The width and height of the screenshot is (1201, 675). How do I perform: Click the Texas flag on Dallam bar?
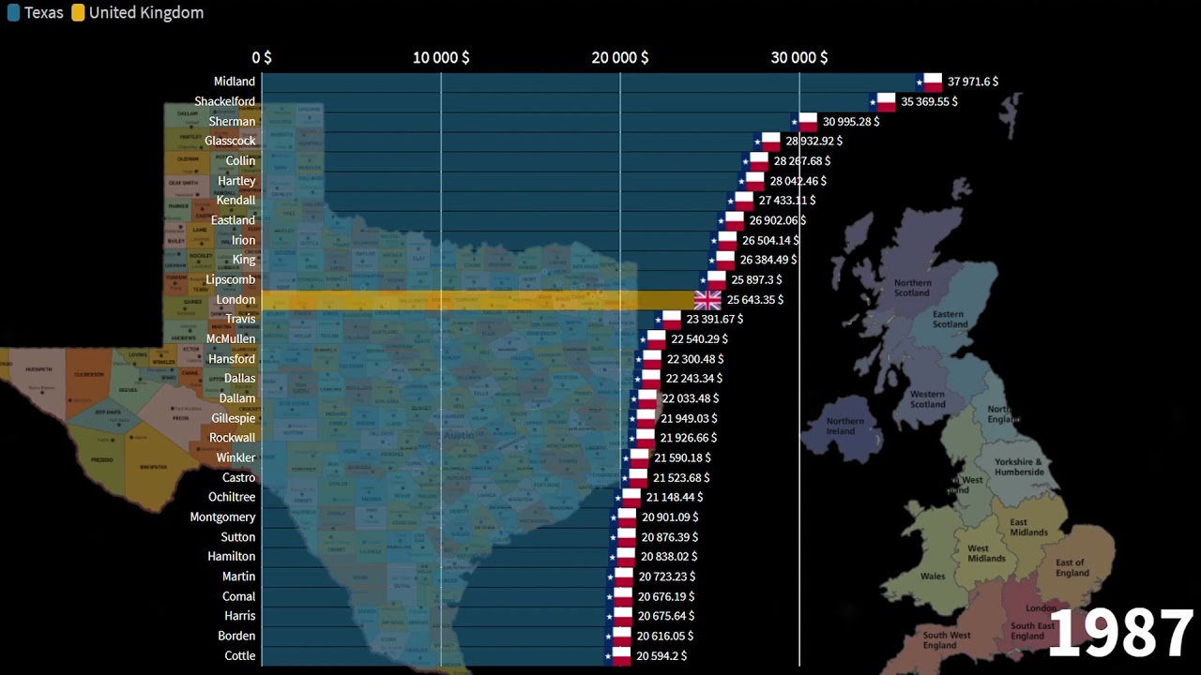tap(643, 398)
